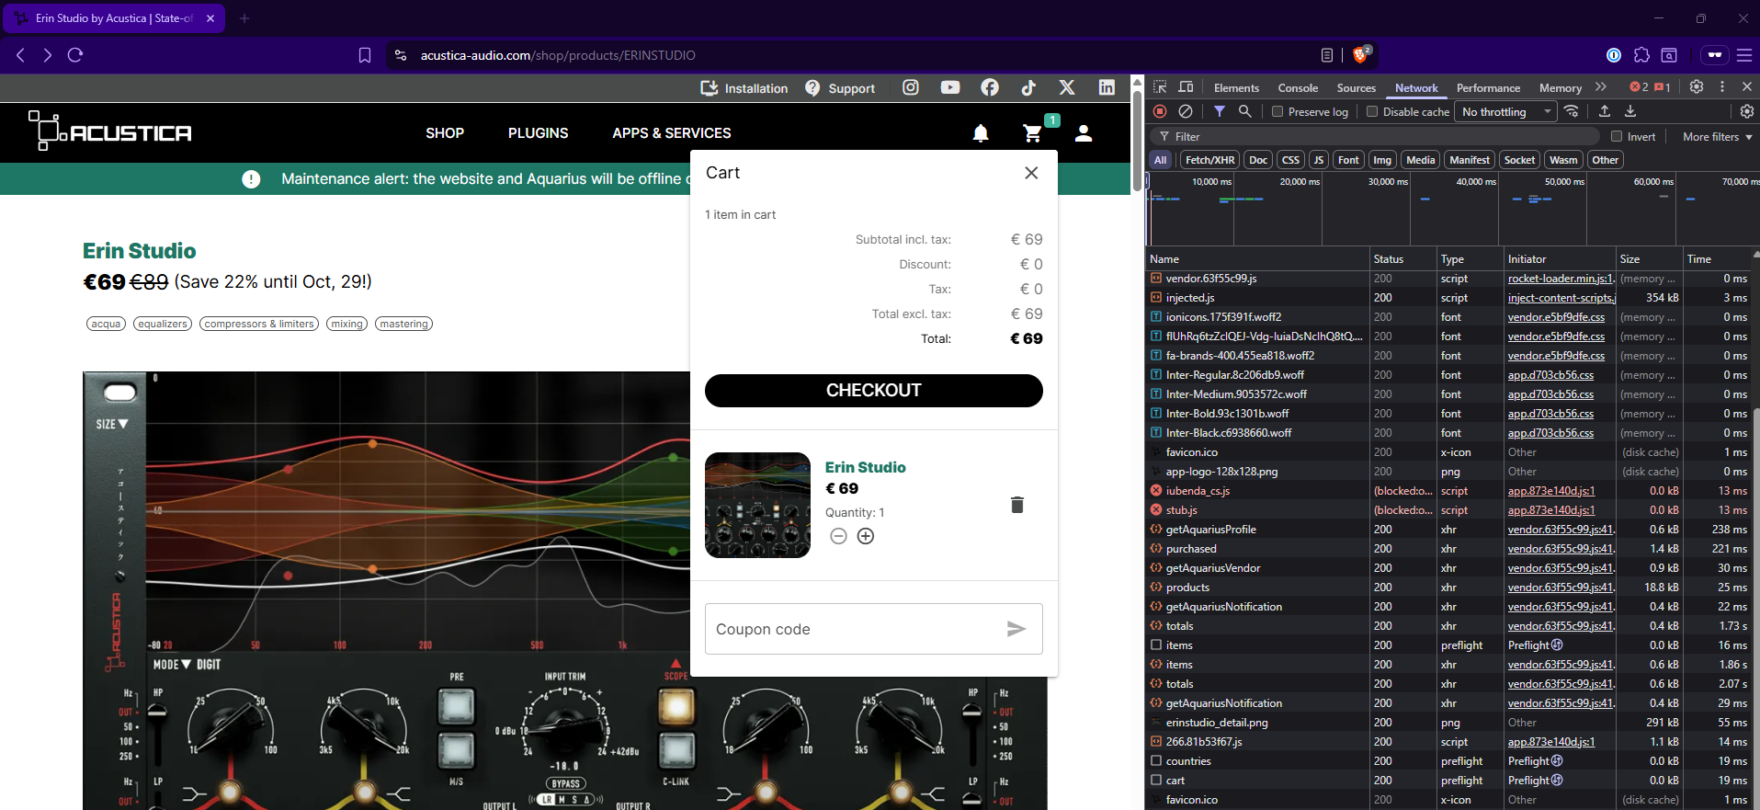Open APPS & SERVICES menu

tap(672, 133)
